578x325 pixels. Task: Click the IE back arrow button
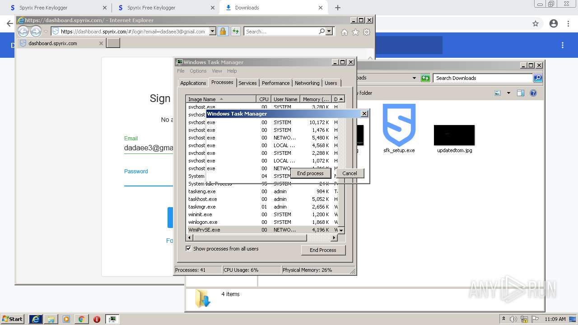[x=23, y=31]
